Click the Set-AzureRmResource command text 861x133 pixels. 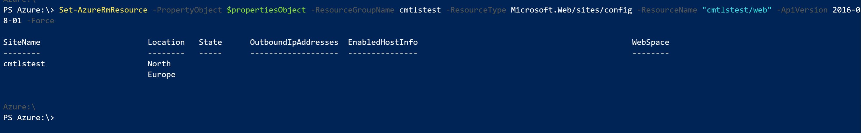pyautogui.click(x=103, y=10)
